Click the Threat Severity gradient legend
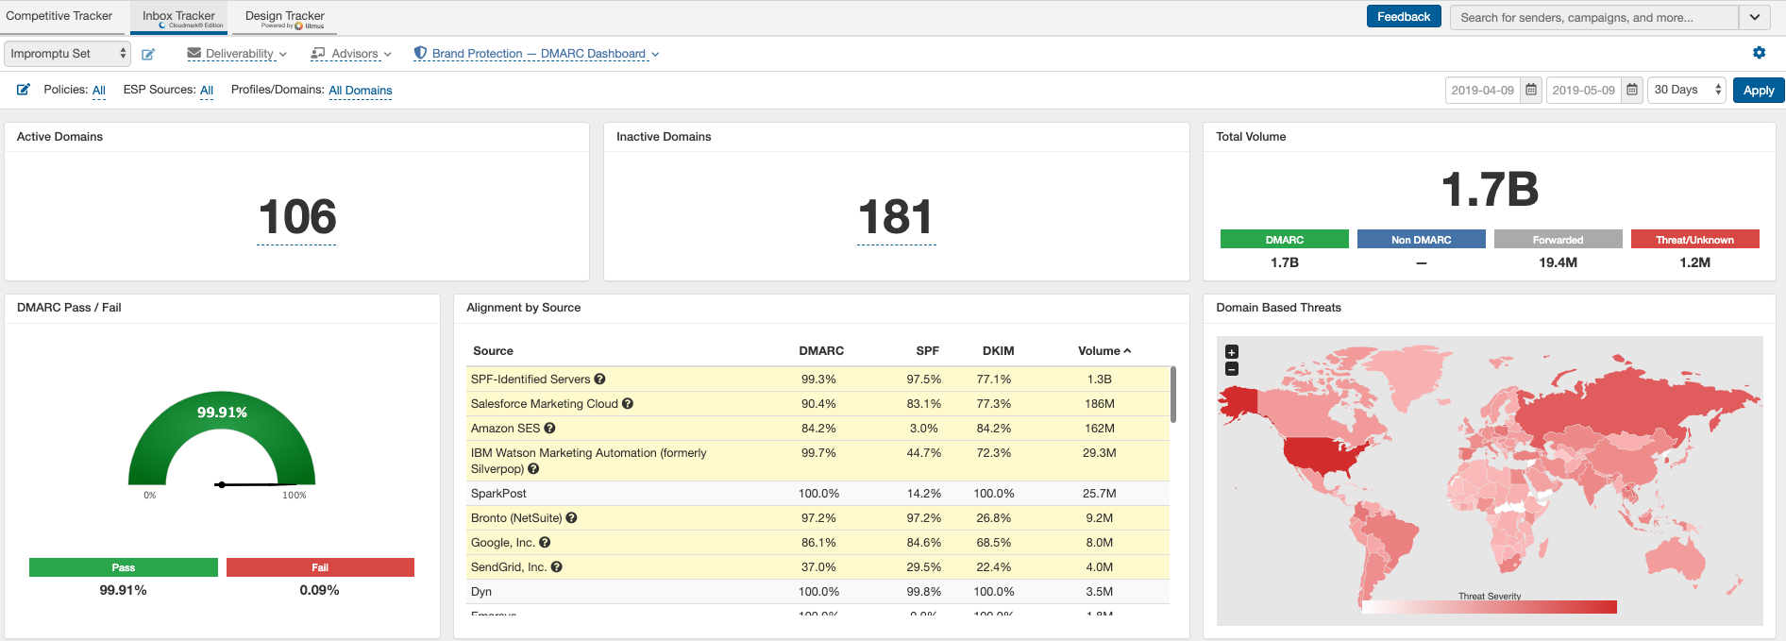The width and height of the screenshot is (1786, 641). (x=1490, y=607)
